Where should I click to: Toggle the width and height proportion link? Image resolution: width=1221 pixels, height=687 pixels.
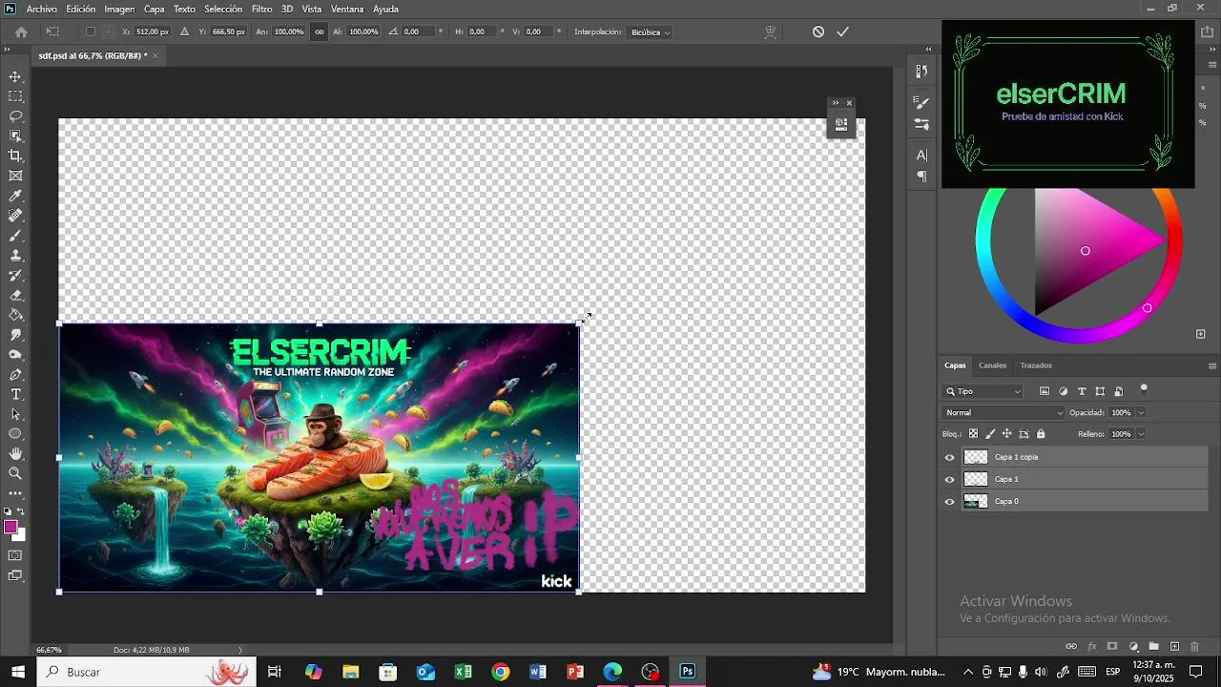[320, 31]
